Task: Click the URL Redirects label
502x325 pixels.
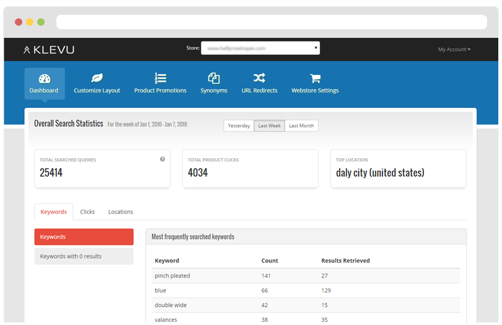Action: coord(259,91)
